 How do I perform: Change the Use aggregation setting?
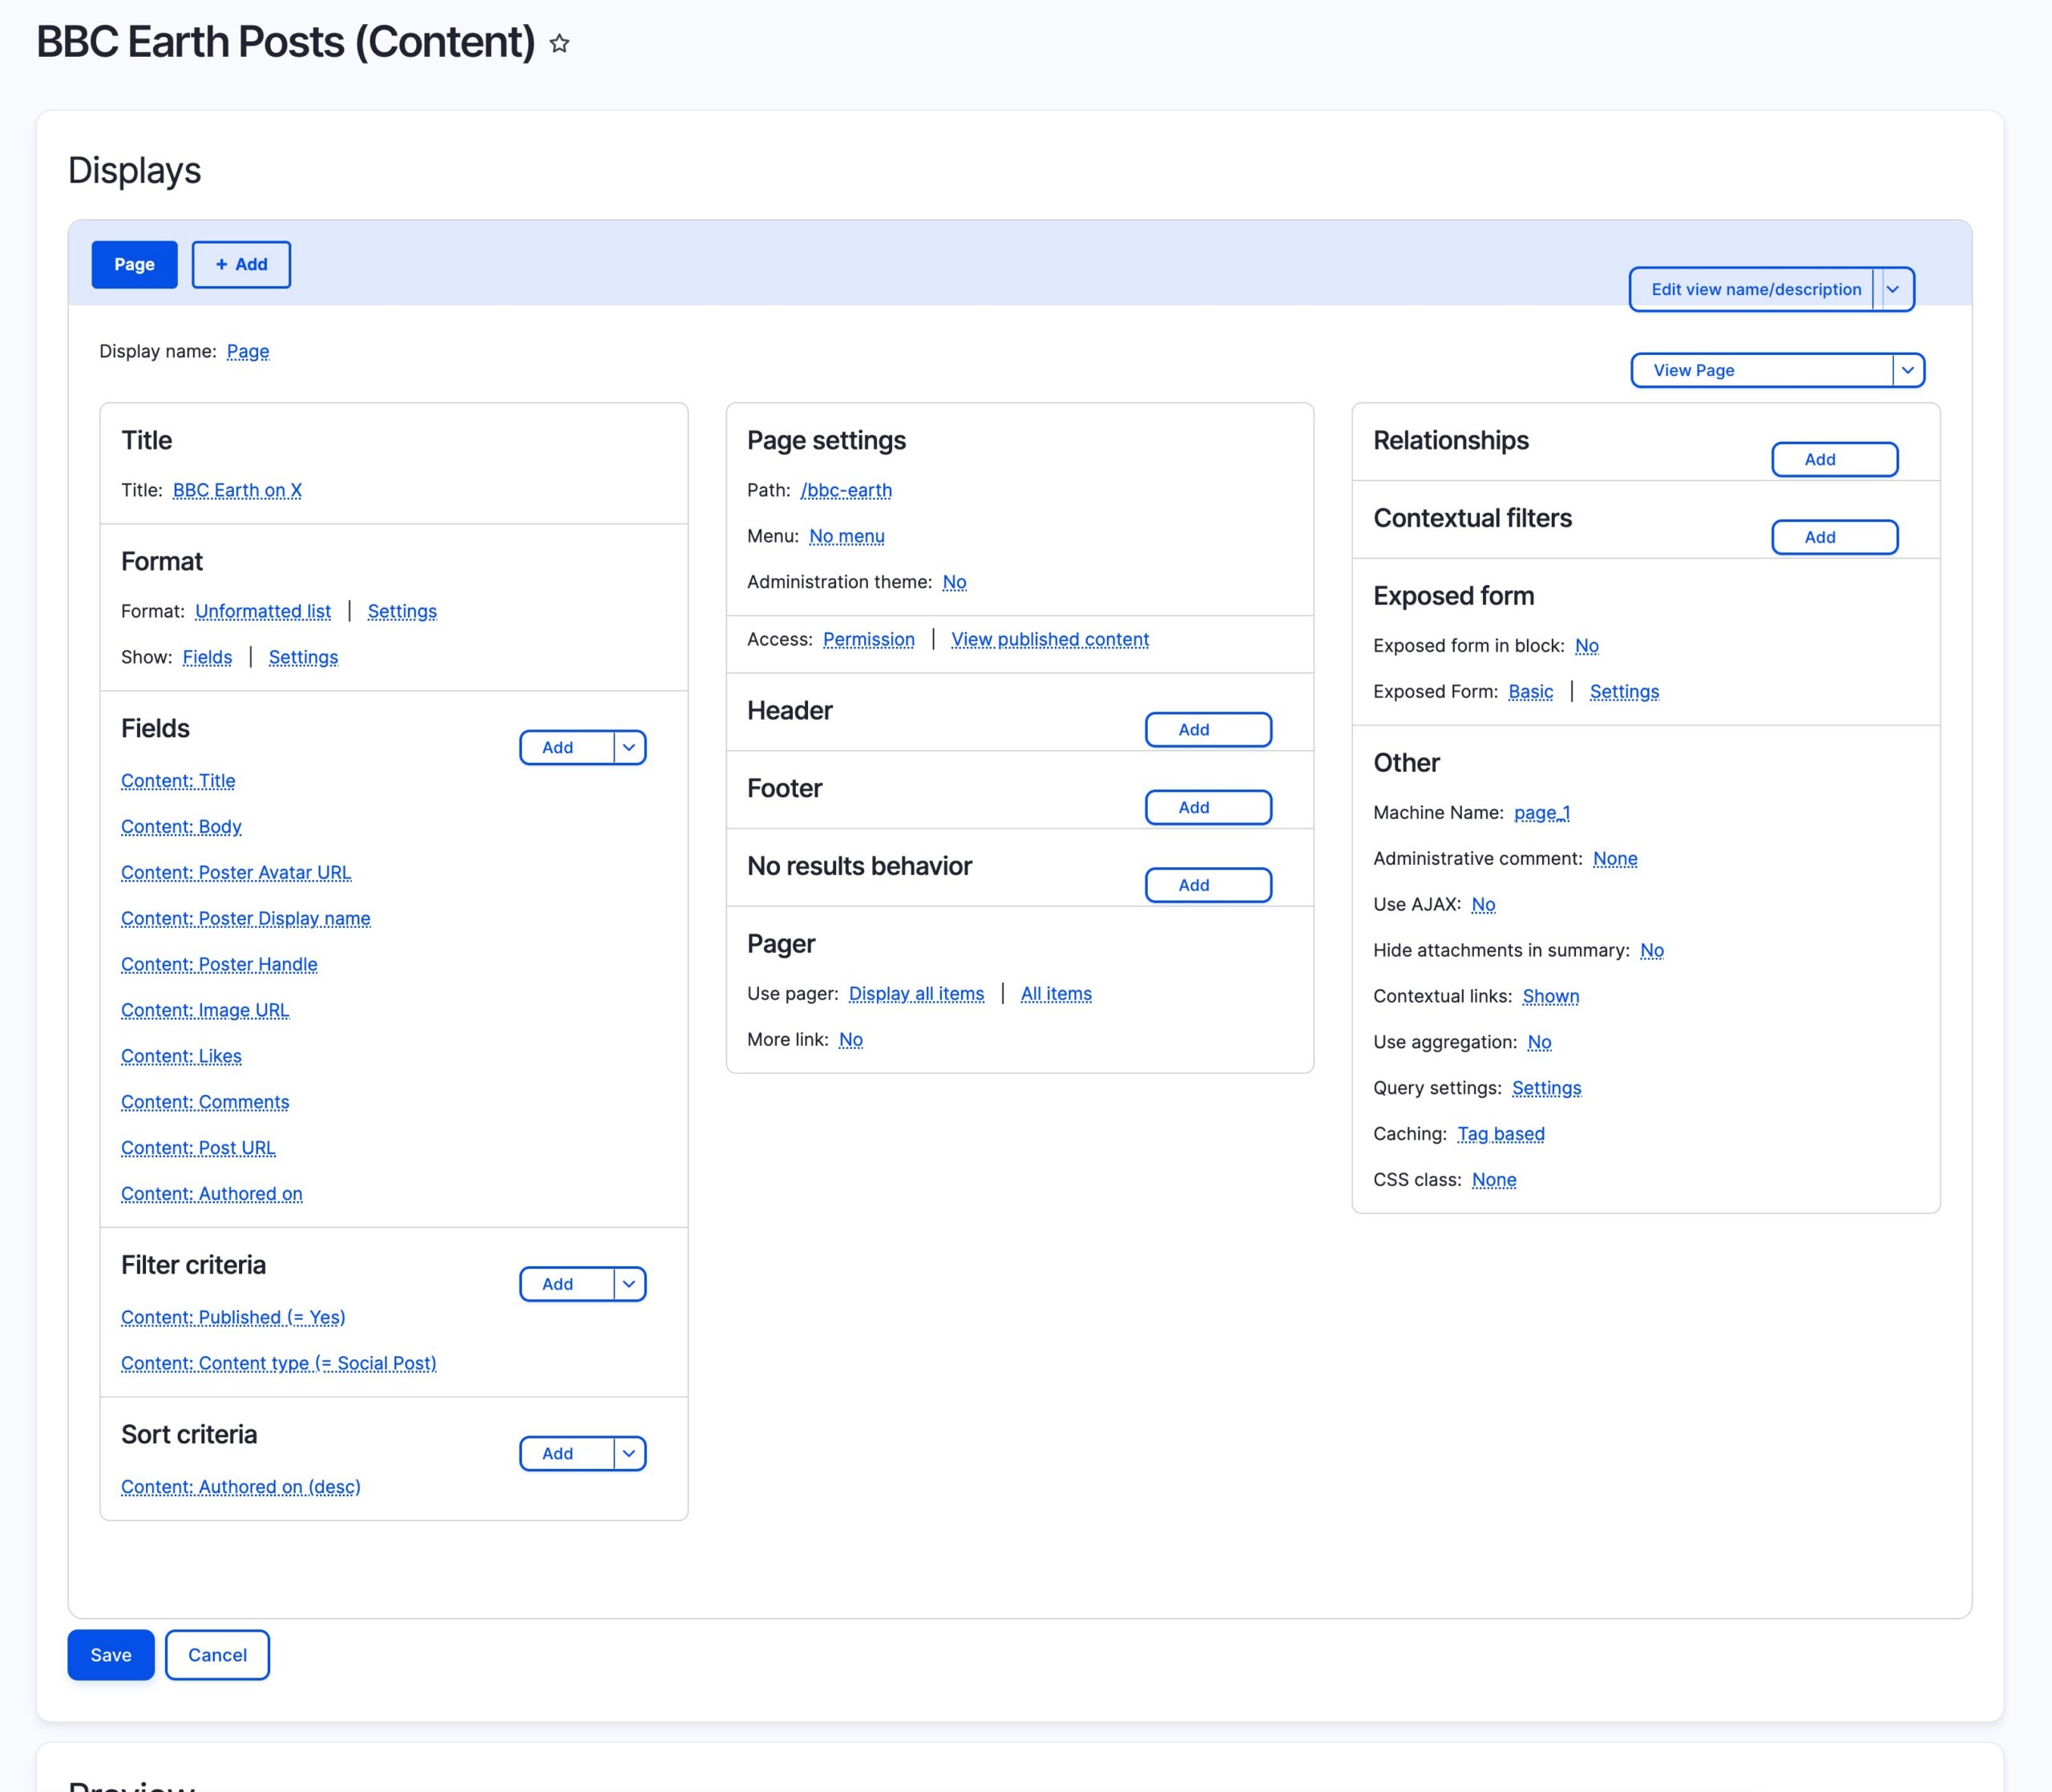(1540, 1043)
